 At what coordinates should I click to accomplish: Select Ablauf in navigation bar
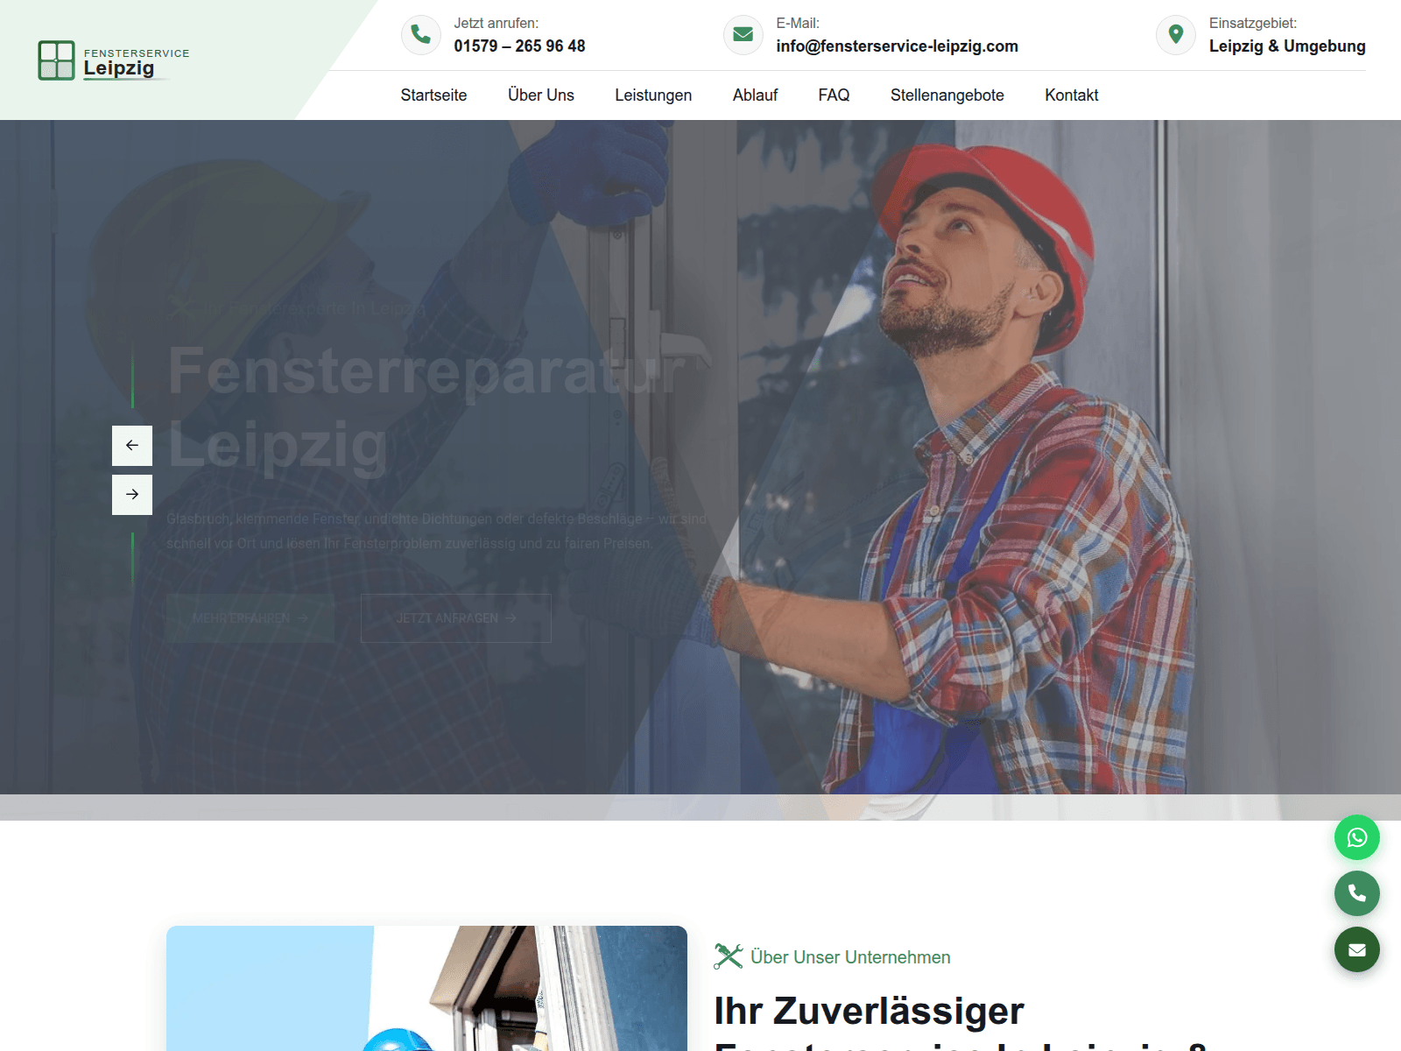click(755, 95)
